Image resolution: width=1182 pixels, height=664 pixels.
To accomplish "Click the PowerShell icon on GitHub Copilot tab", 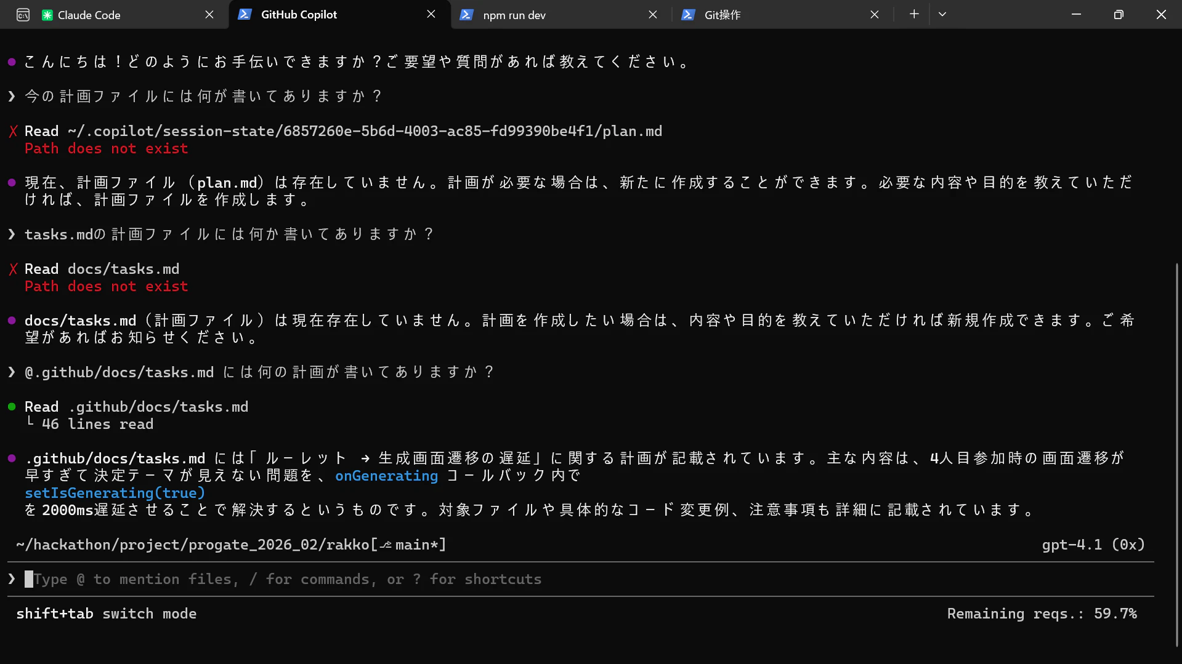I will pos(245,14).
